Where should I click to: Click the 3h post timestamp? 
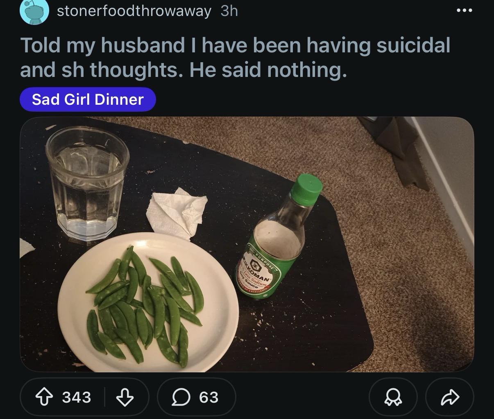click(x=229, y=11)
